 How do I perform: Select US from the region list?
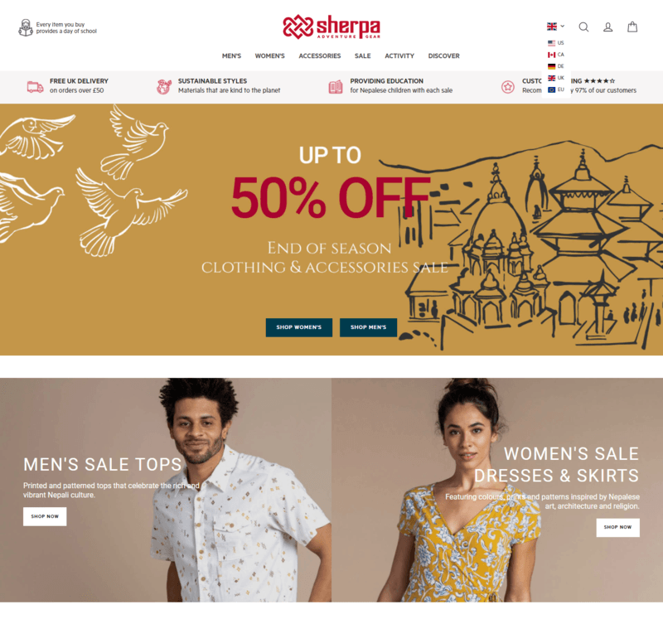coord(555,43)
